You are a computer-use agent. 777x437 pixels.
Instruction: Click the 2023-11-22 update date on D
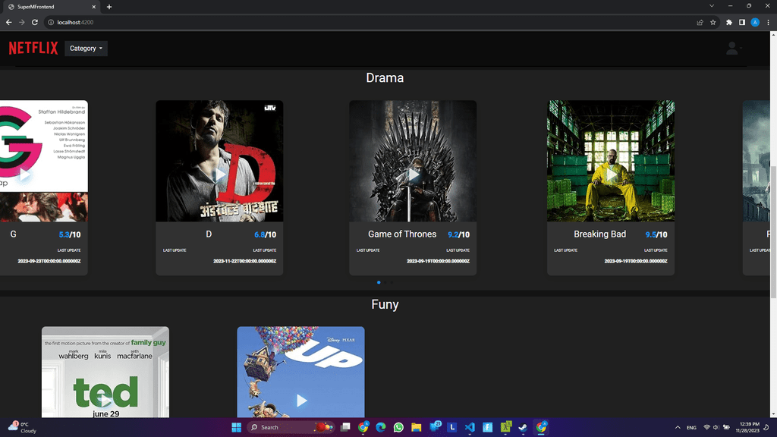(245, 261)
